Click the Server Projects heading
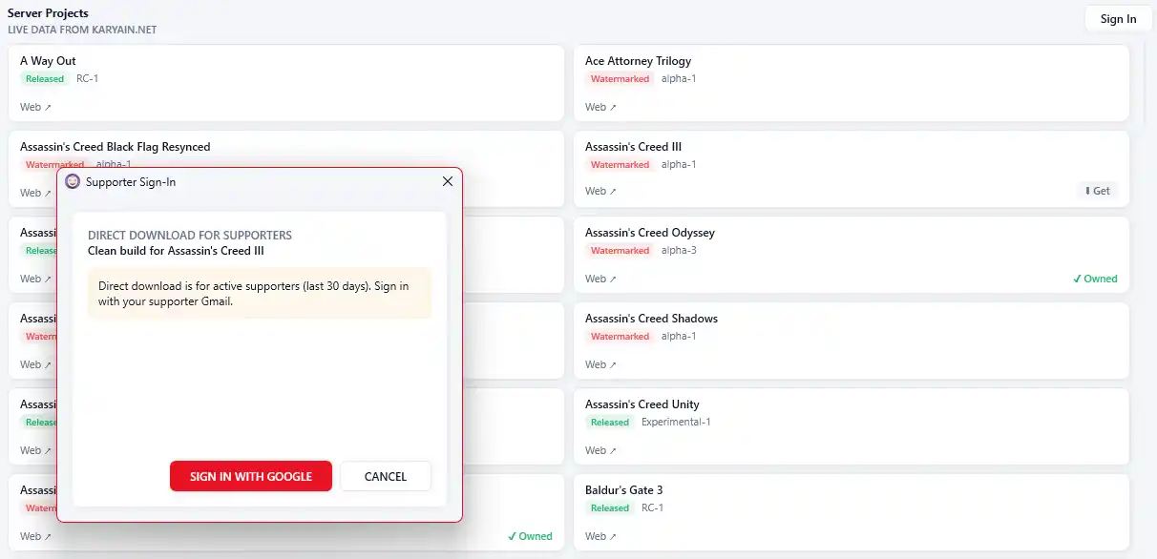The image size is (1157, 559). pyautogui.click(x=48, y=13)
